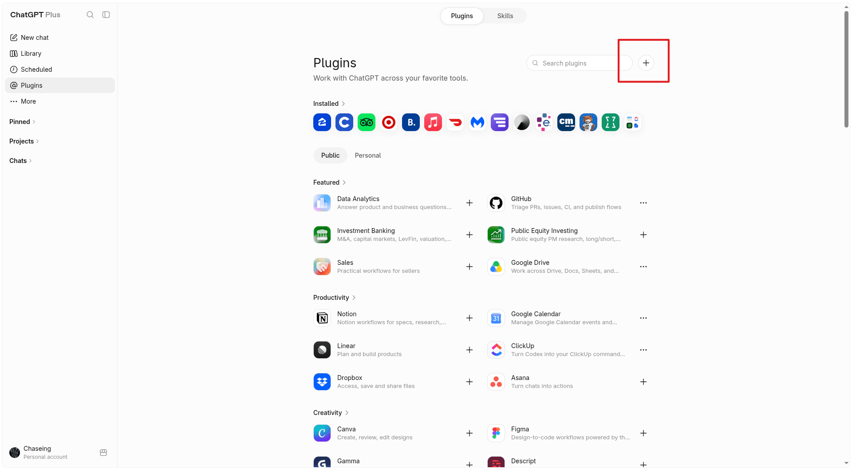This screenshot has height=469, width=852.
Task: Open the installed Carfax fox plugin icon
Action: click(588, 122)
